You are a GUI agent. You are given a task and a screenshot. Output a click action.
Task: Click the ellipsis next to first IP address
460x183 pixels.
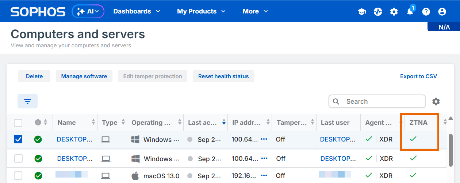pyautogui.click(x=264, y=139)
